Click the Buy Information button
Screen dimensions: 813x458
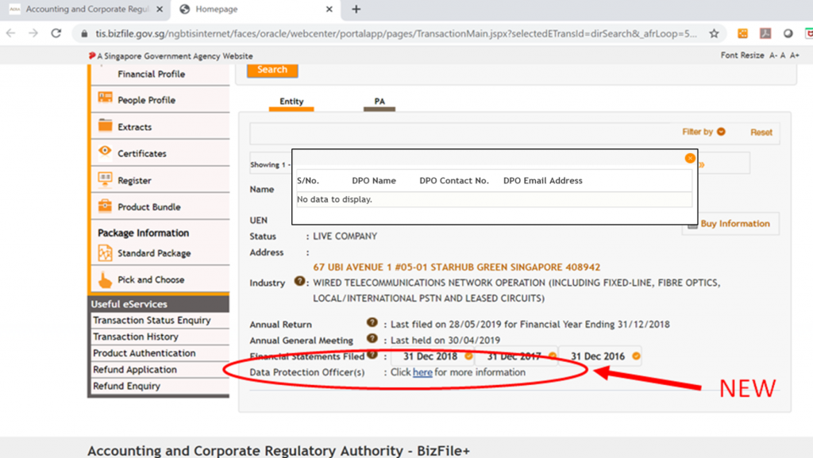tap(730, 224)
